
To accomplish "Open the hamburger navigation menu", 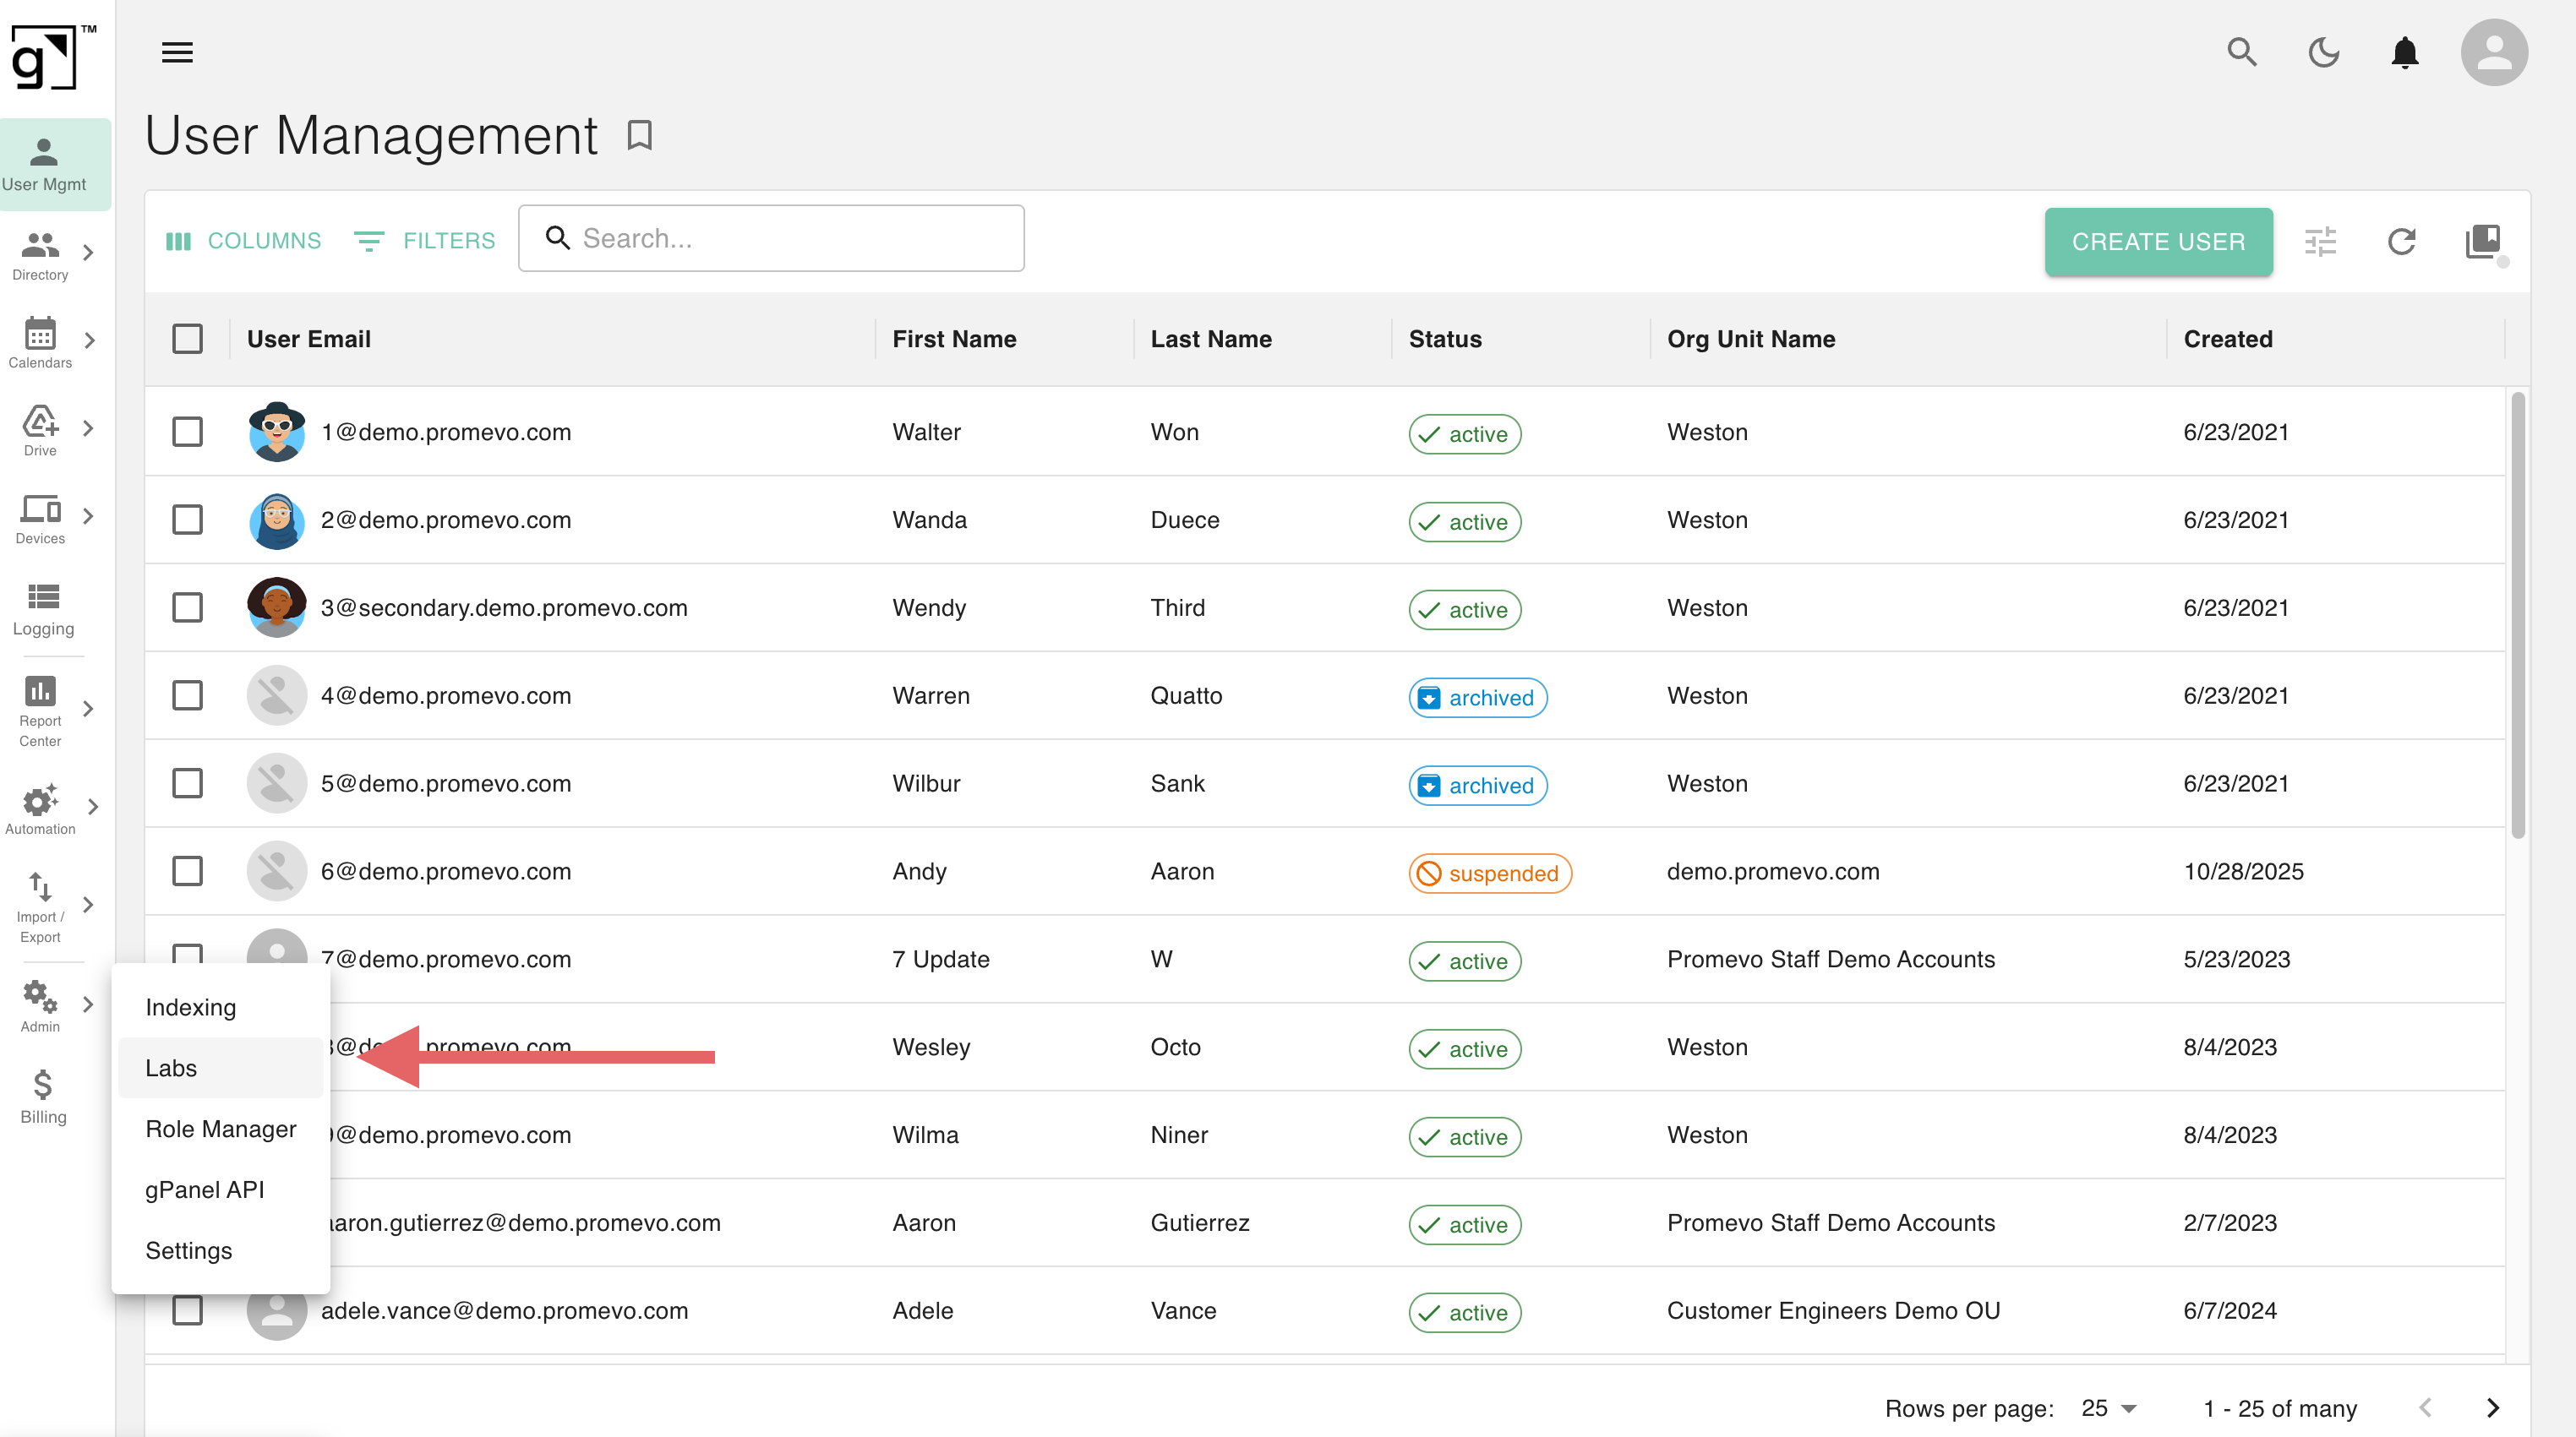I will click(x=177, y=52).
